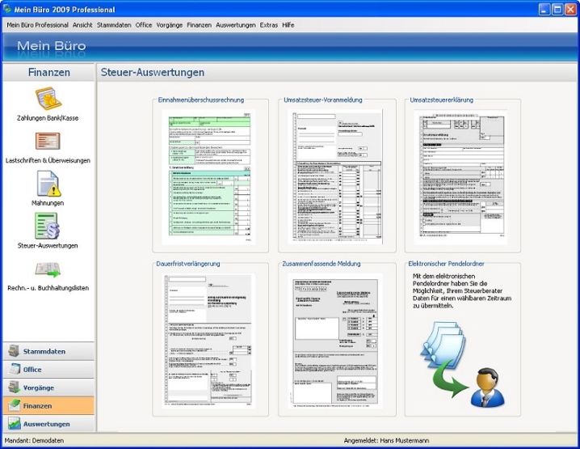
Task: Open the Extras menu
Action: point(269,25)
